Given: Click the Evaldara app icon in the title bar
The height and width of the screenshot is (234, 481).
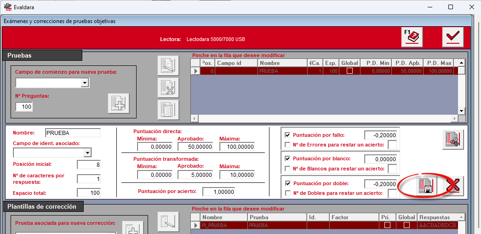Looking at the screenshot, I should click(8, 7).
